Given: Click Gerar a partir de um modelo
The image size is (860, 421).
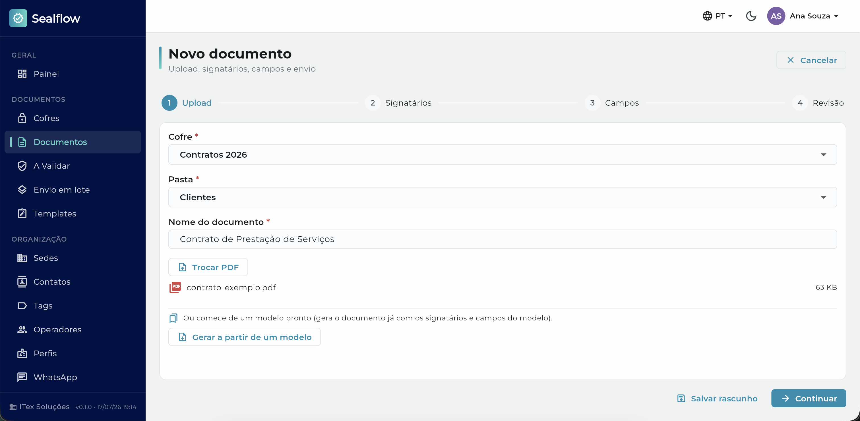Looking at the screenshot, I should pos(244,337).
